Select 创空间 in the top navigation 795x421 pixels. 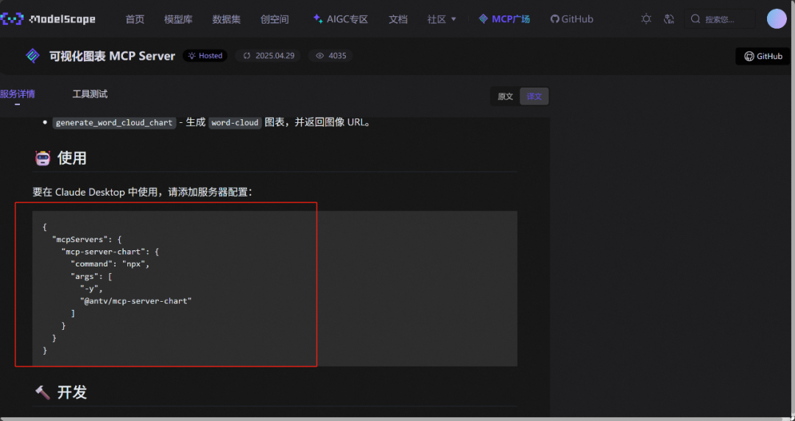275,19
